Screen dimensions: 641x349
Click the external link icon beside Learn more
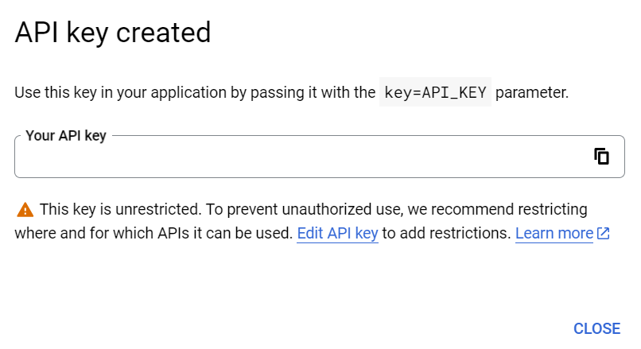pos(604,234)
